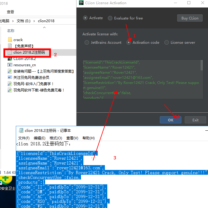The image size is (208, 208).
Task: Click the code "II" paidUpTo line in Notepad
Action: click(x=62, y=187)
